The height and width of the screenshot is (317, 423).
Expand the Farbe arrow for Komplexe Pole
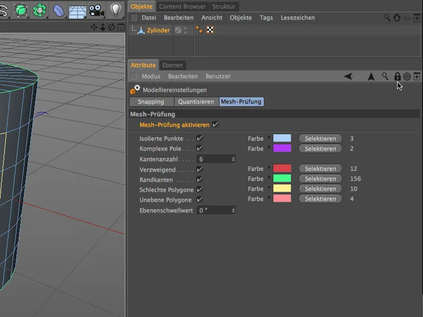pyautogui.click(x=269, y=147)
